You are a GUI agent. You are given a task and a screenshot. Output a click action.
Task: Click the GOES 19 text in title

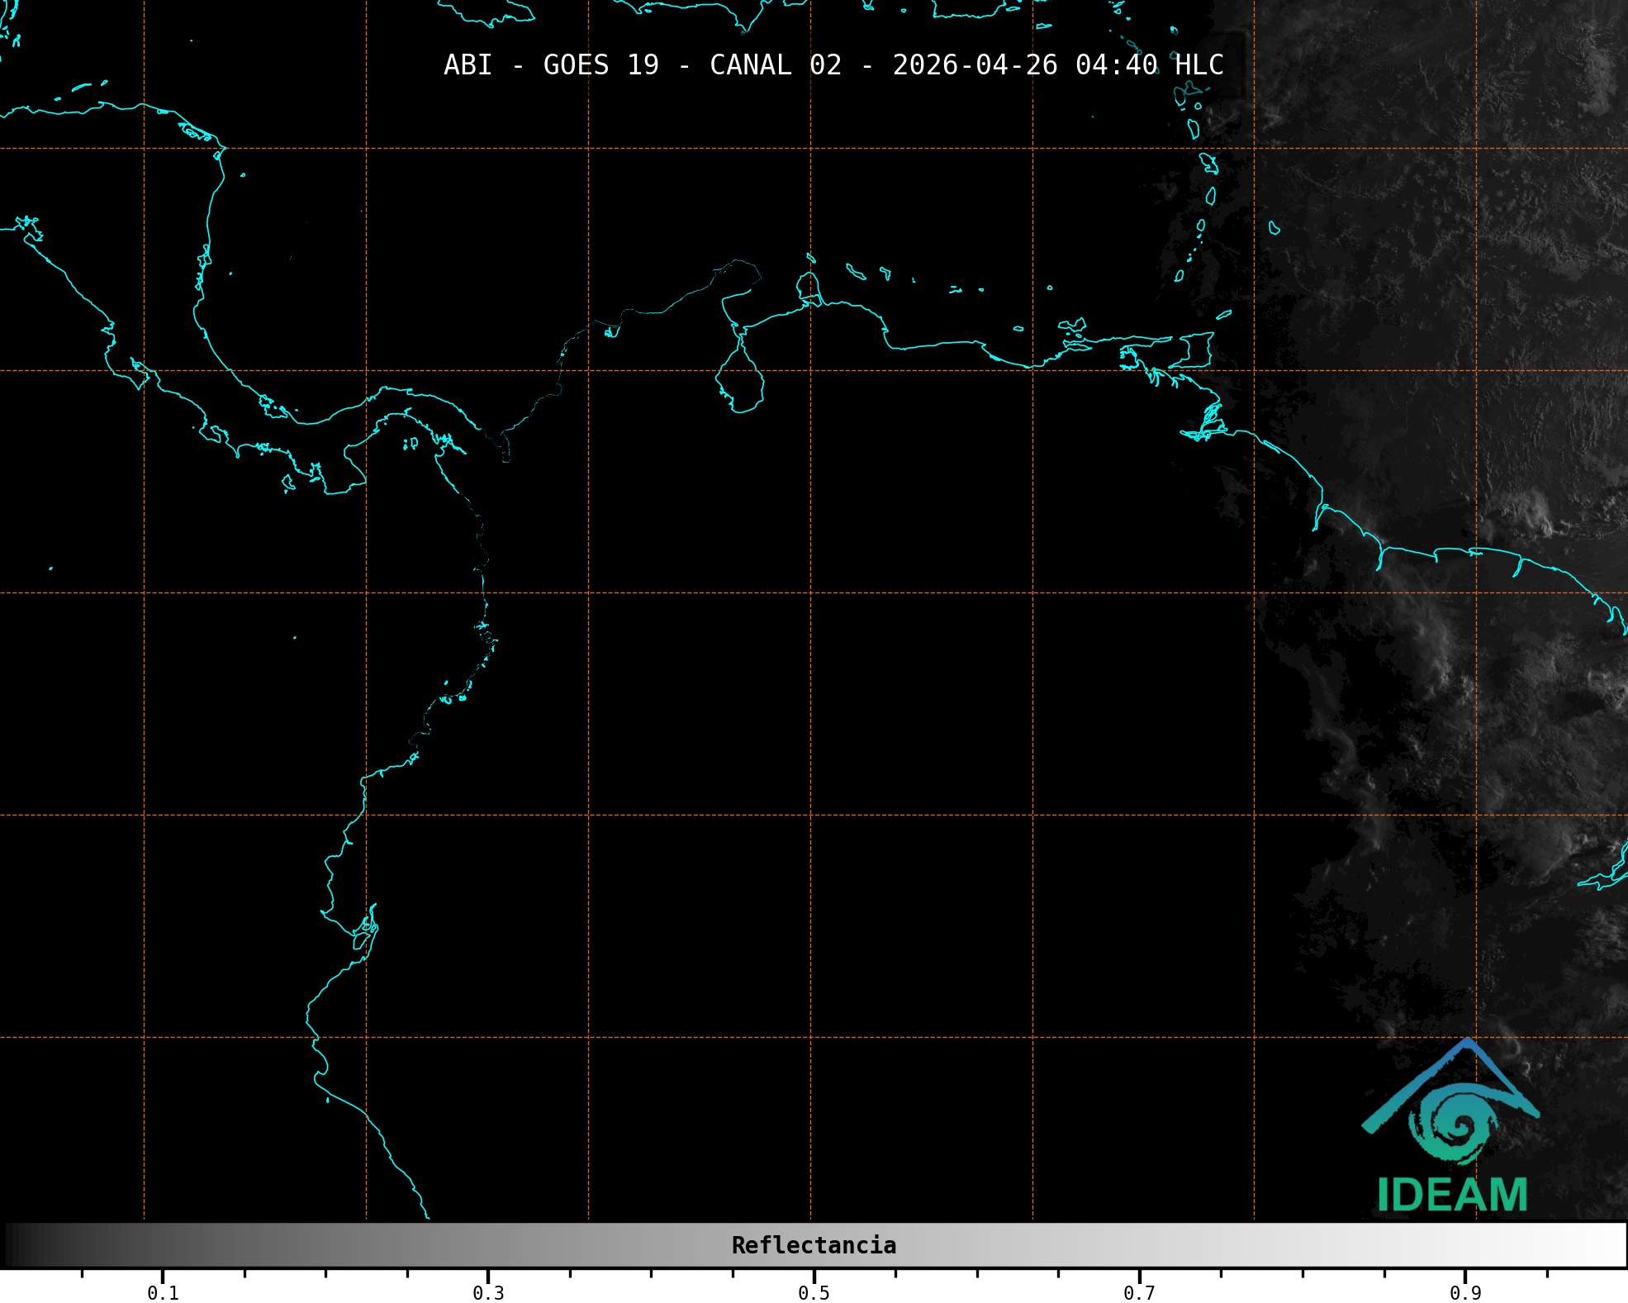[600, 65]
